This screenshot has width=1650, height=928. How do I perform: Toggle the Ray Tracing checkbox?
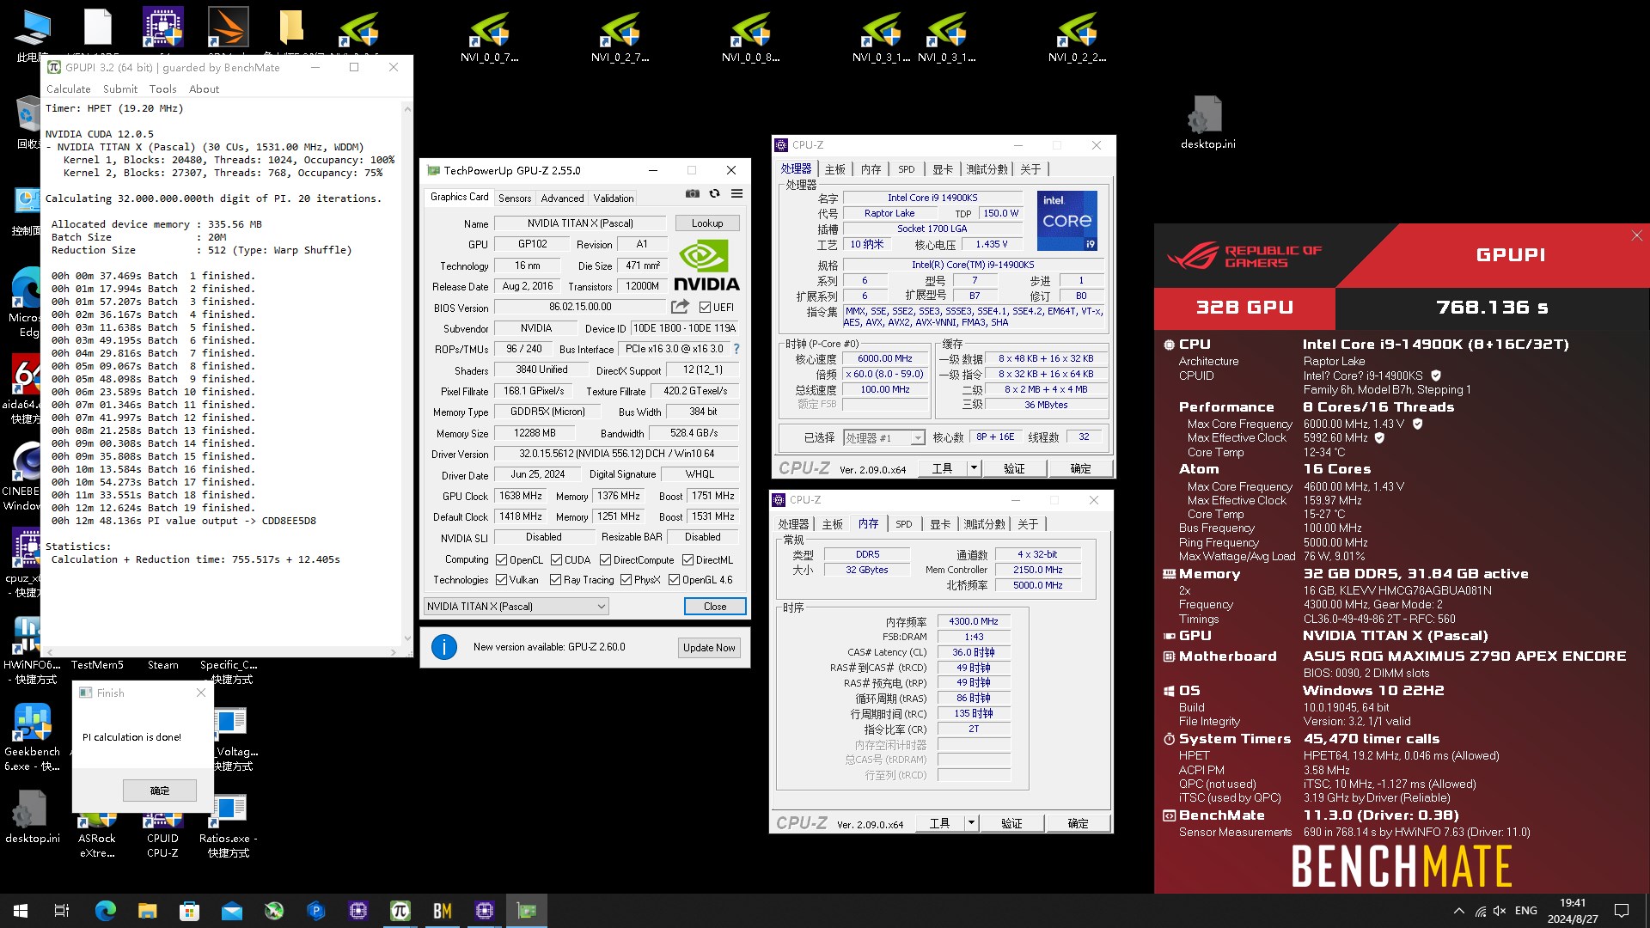[555, 580]
